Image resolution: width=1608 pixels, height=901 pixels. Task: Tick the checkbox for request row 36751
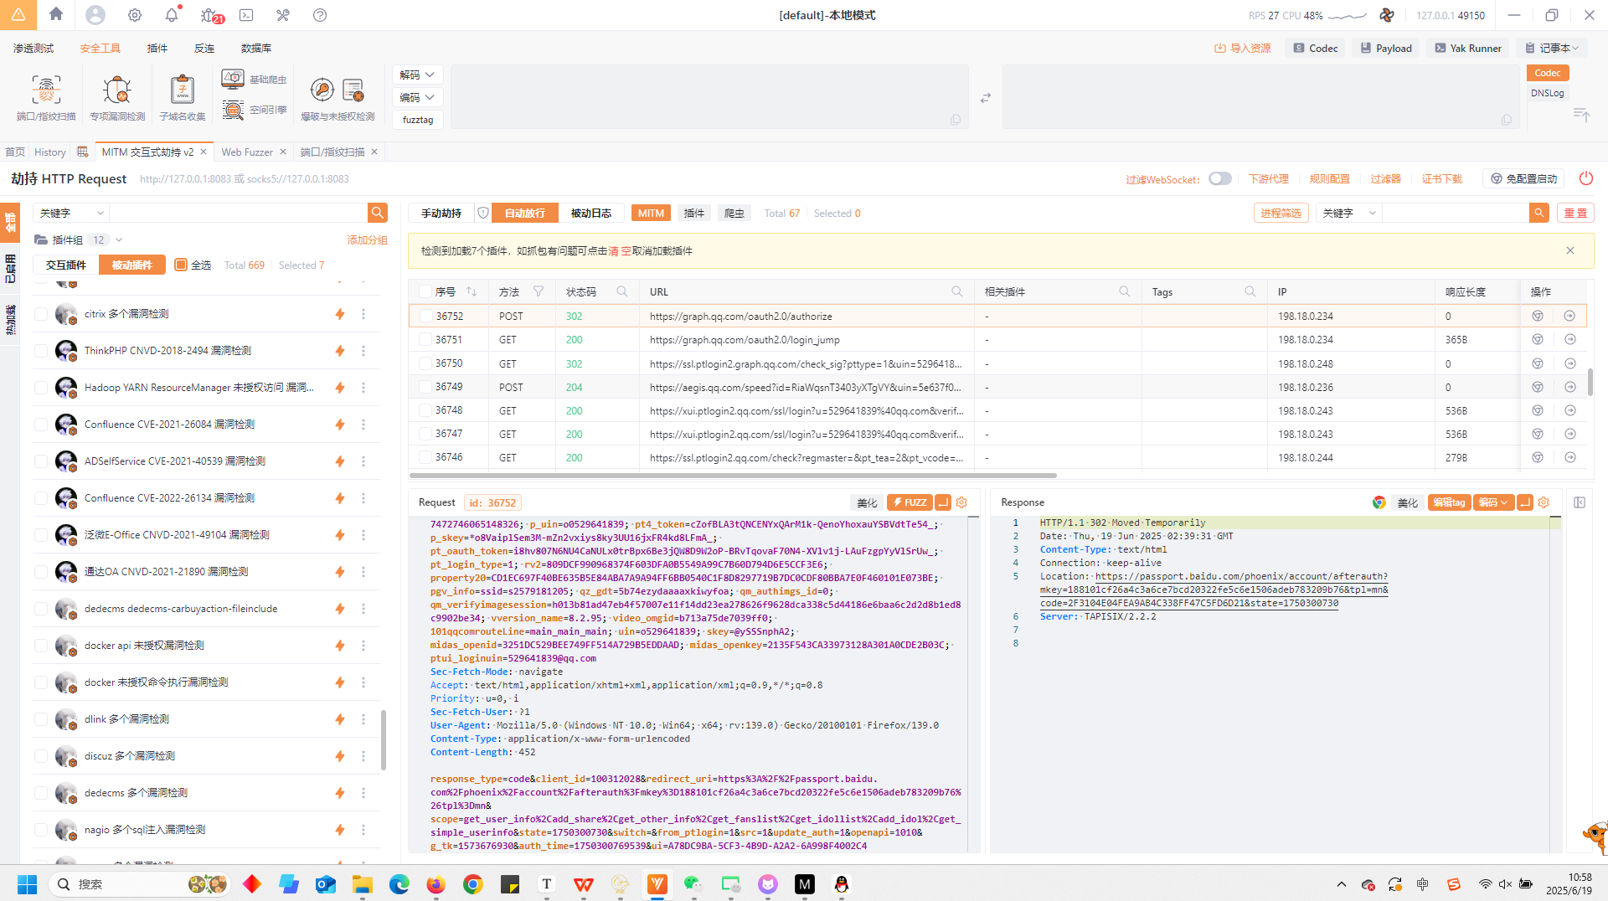pos(425,340)
